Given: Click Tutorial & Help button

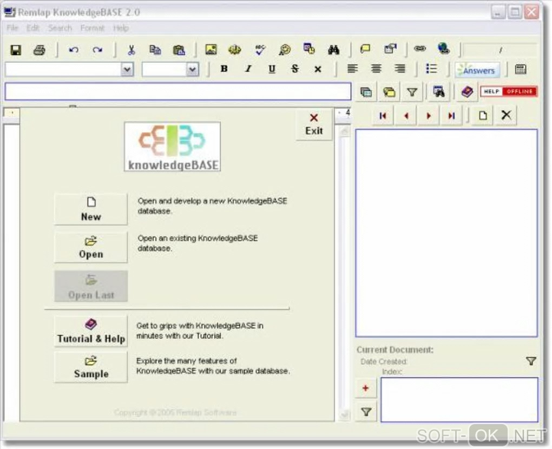Looking at the screenshot, I should point(91,332).
